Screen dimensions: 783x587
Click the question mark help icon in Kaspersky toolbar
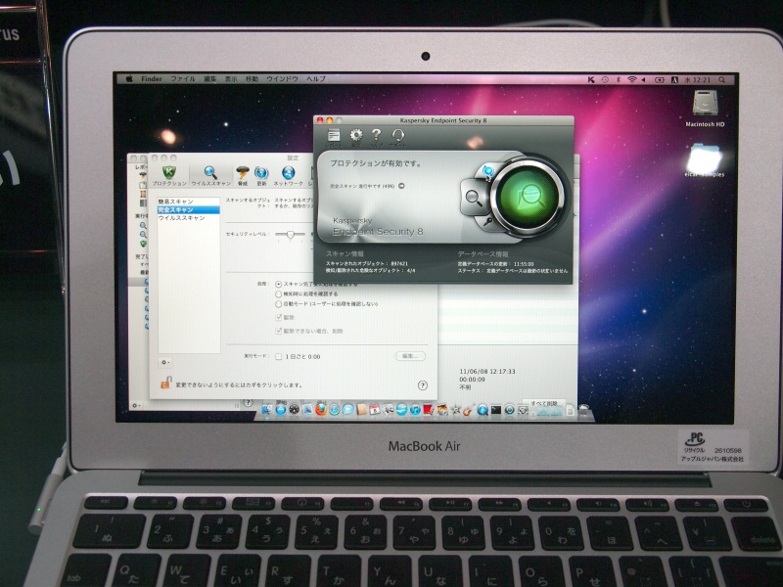click(x=376, y=136)
